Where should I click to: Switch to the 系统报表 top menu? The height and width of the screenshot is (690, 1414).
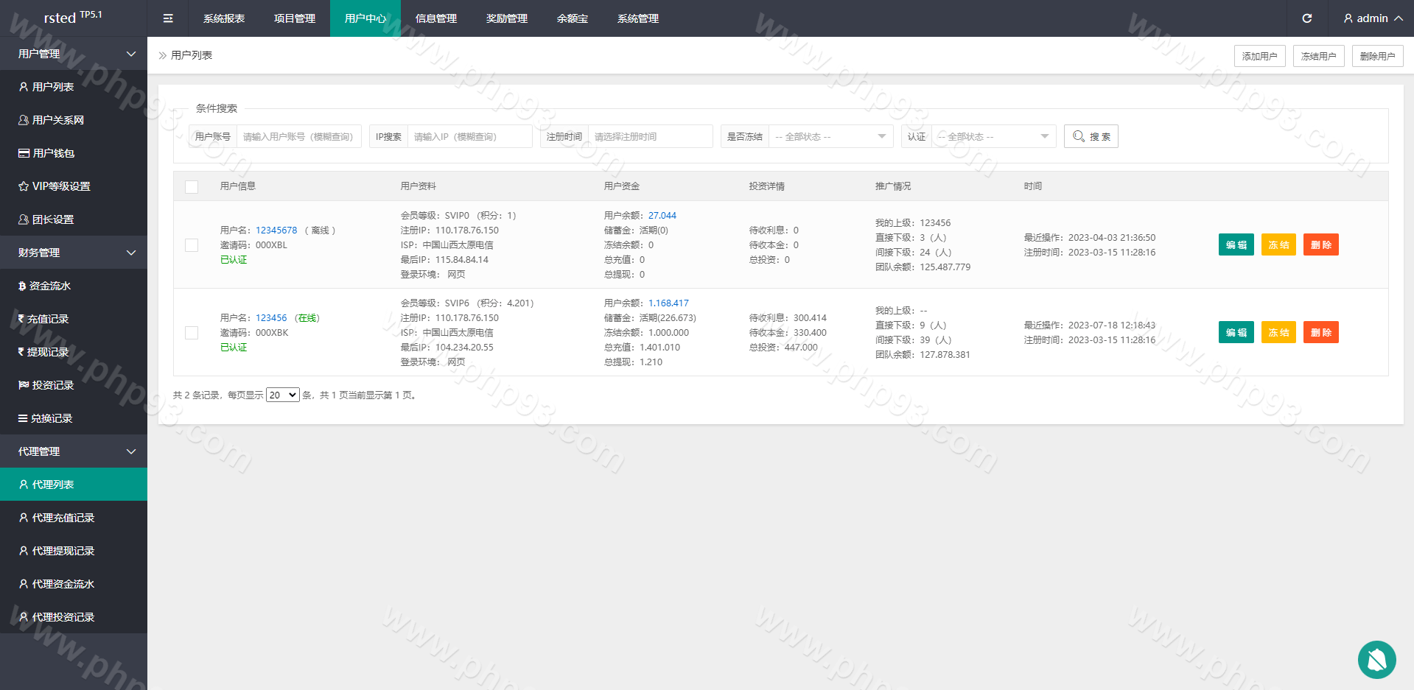click(224, 18)
